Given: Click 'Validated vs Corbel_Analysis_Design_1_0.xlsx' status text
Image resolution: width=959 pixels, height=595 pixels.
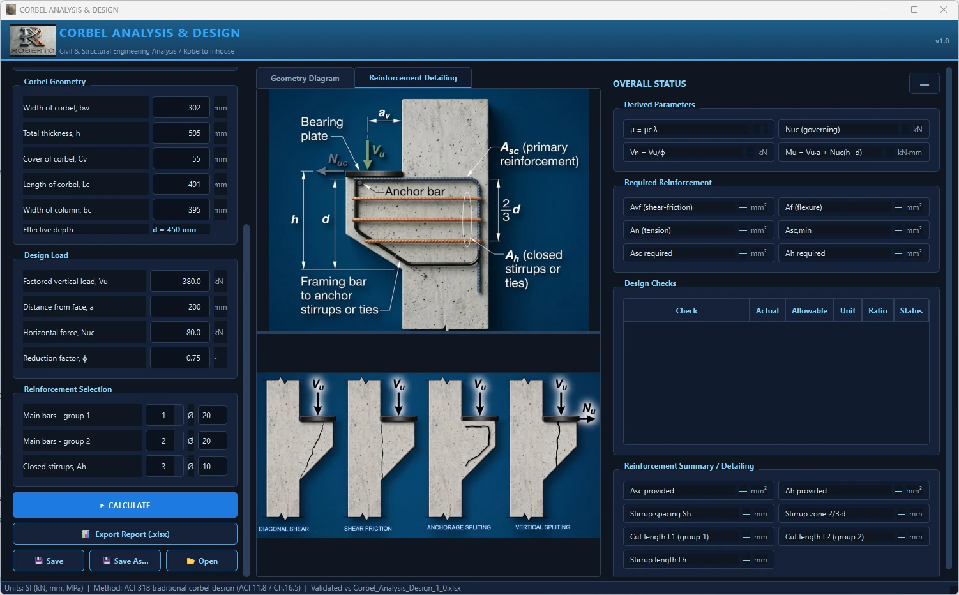Looking at the screenshot, I should [386, 588].
